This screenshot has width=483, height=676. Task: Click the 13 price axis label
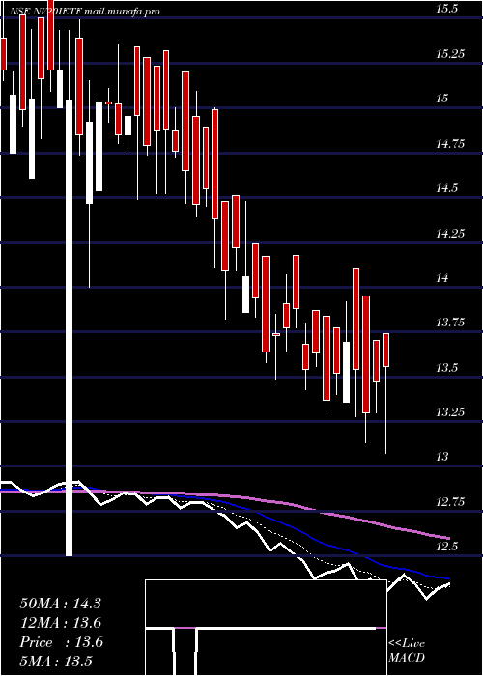pos(442,457)
